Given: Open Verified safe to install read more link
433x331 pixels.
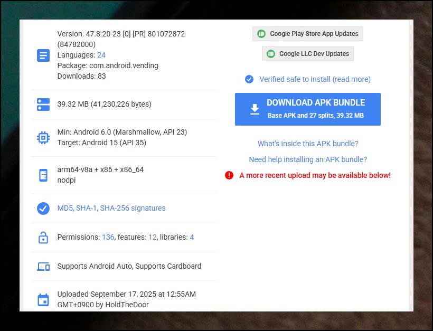Looking at the screenshot, I should click(x=315, y=79).
